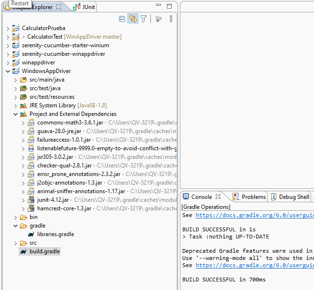Screen dimensions: 314x290
Task: Click the junit-4.12.jar icon
Action: tap(31, 200)
